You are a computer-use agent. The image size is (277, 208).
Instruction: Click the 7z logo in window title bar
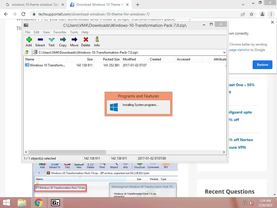tap(26, 25)
